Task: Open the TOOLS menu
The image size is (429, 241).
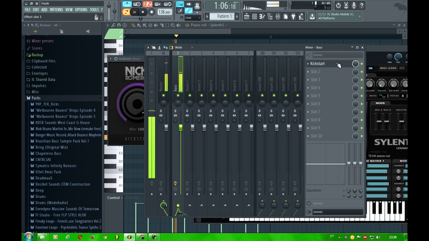Action: (94, 10)
